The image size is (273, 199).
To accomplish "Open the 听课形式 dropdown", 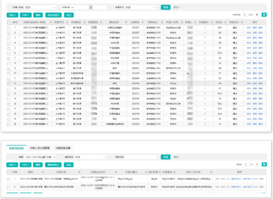I will coord(141,7).
